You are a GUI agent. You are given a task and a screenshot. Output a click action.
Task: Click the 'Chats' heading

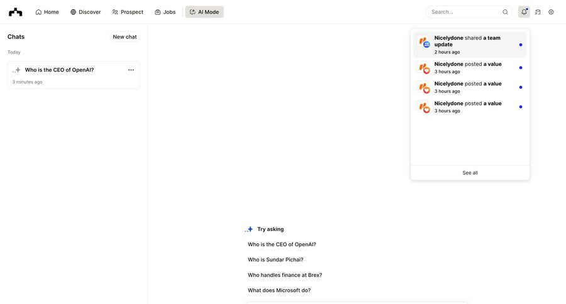(16, 37)
